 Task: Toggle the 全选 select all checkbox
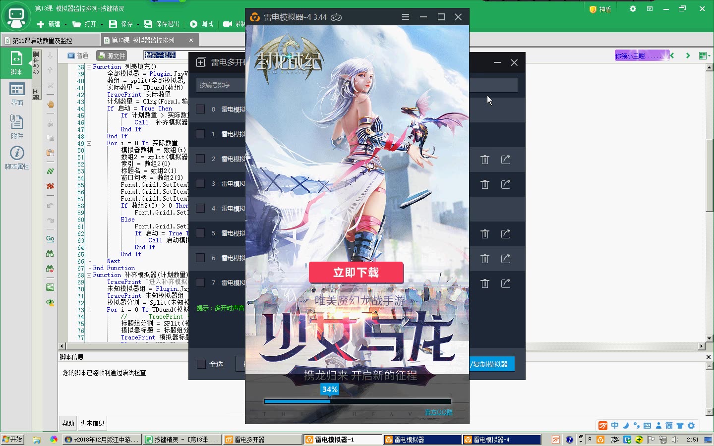pos(201,364)
